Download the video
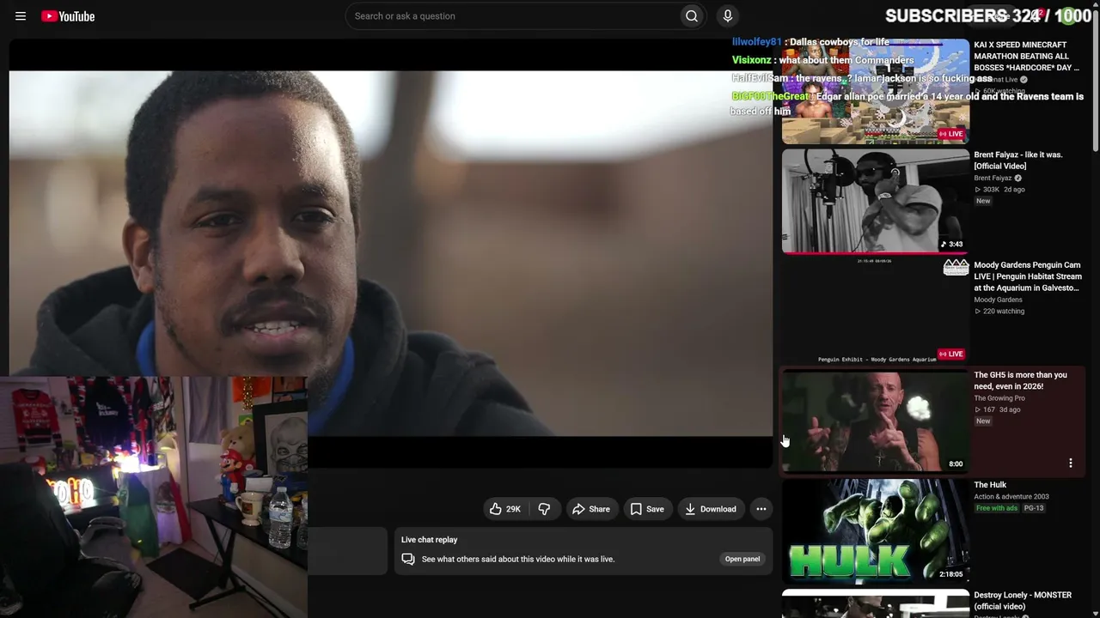Image resolution: width=1100 pixels, height=618 pixels. coord(711,509)
